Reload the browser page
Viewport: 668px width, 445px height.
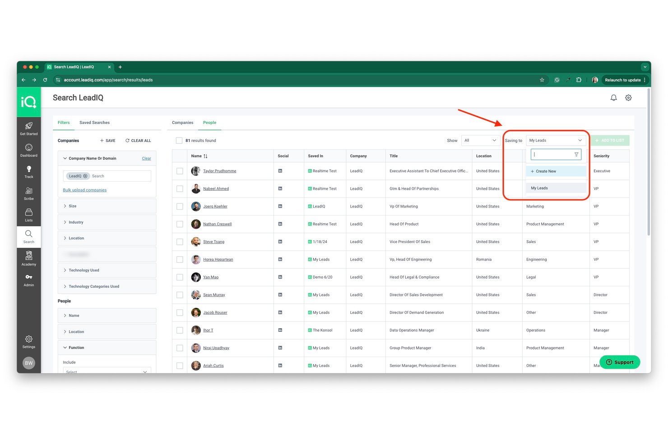pyautogui.click(x=45, y=80)
